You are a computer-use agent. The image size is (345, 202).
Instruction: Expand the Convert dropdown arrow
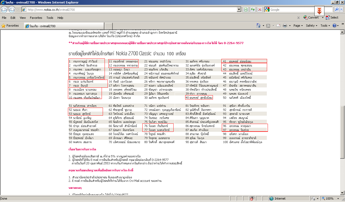click(323, 18)
